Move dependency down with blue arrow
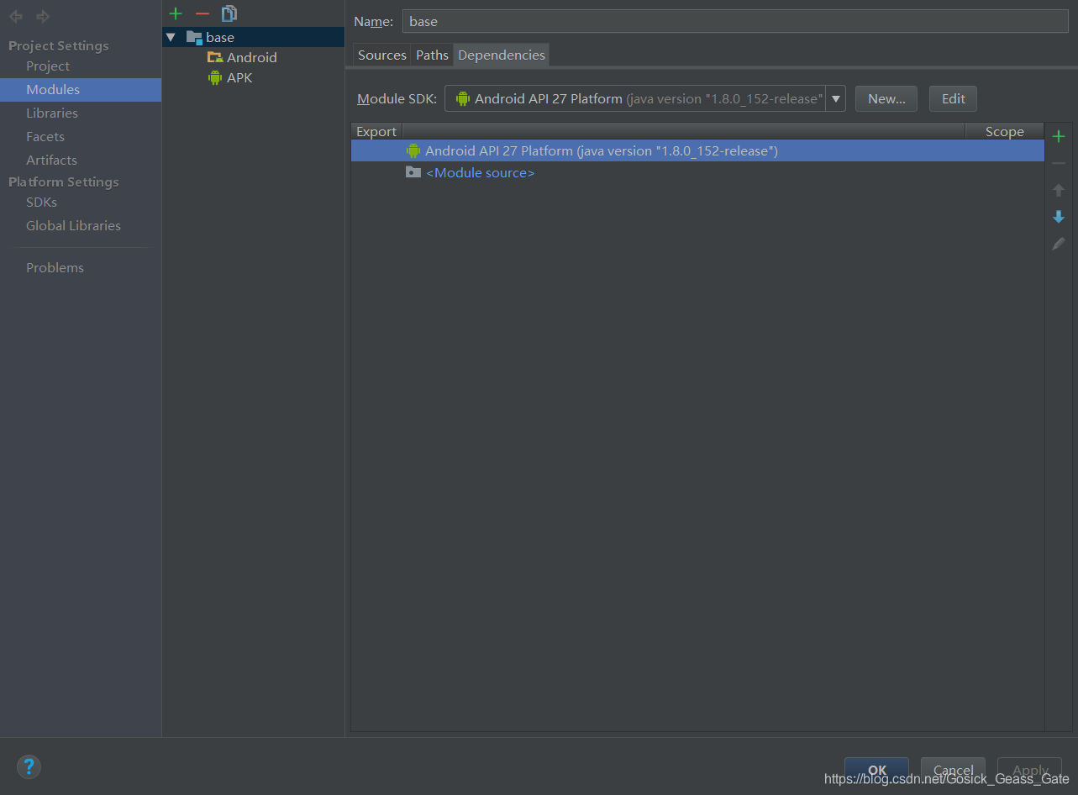1078x795 pixels. 1059,217
